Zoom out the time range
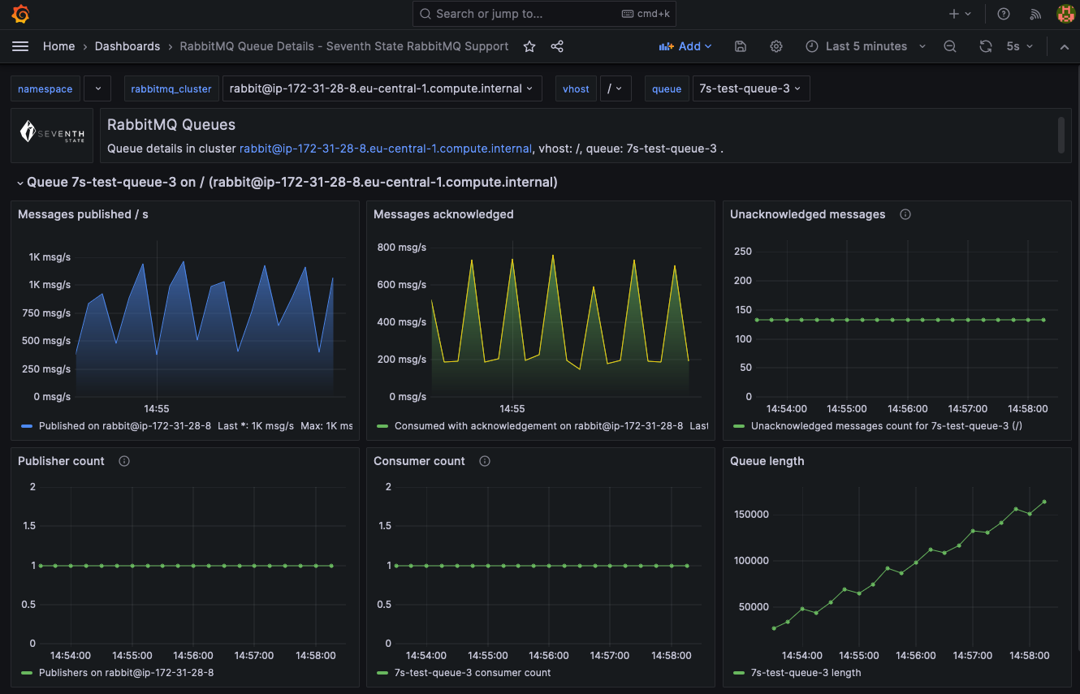 click(950, 46)
